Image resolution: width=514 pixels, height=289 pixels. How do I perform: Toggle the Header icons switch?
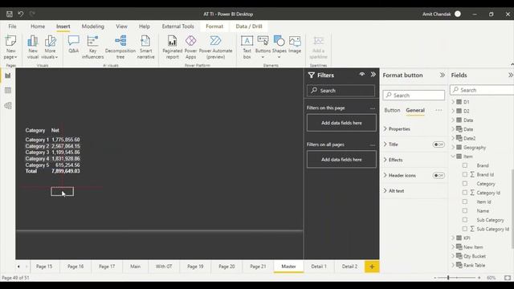pos(439,176)
